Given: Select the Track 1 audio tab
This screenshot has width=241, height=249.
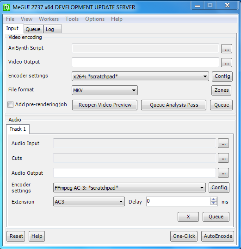Looking at the screenshot, I should tap(18, 129).
